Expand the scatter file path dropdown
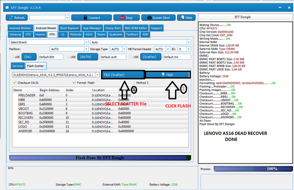Image resolution: width=294 pixels, height=190 pixels. click(x=97, y=75)
